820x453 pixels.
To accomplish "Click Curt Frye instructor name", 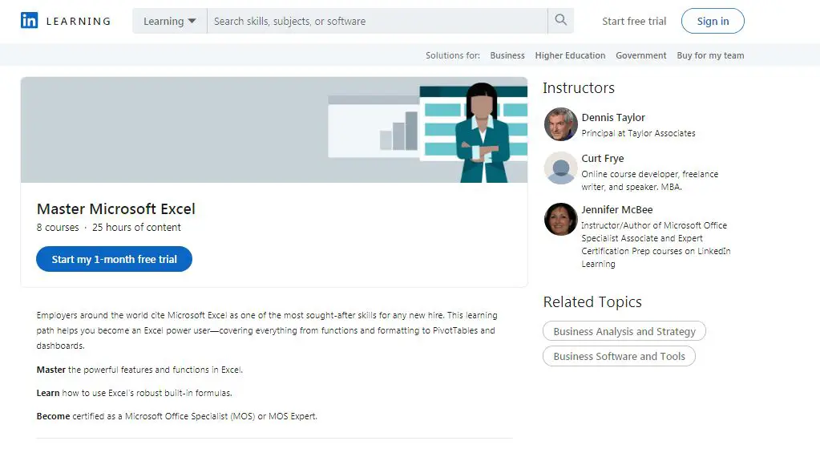I will [602, 158].
